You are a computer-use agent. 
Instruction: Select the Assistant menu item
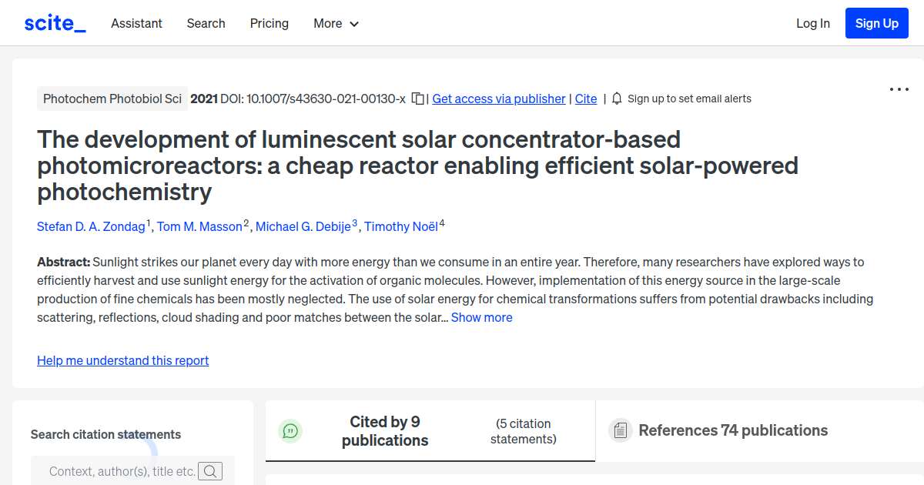pyautogui.click(x=136, y=24)
